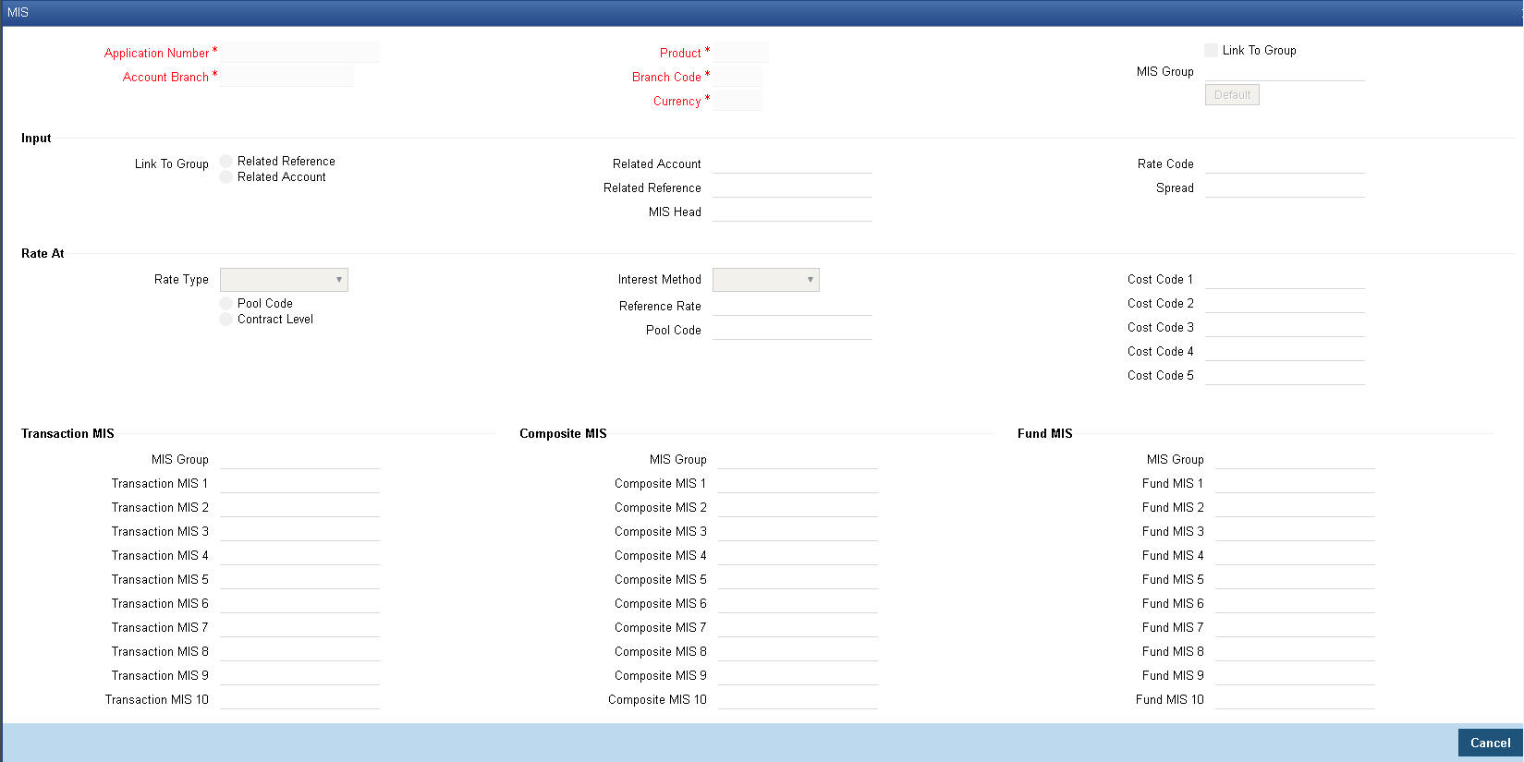The height and width of the screenshot is (762, 1524).
Task: Click the Reference Rate input field
Action: pyautogui.click(x=792, y=306)
